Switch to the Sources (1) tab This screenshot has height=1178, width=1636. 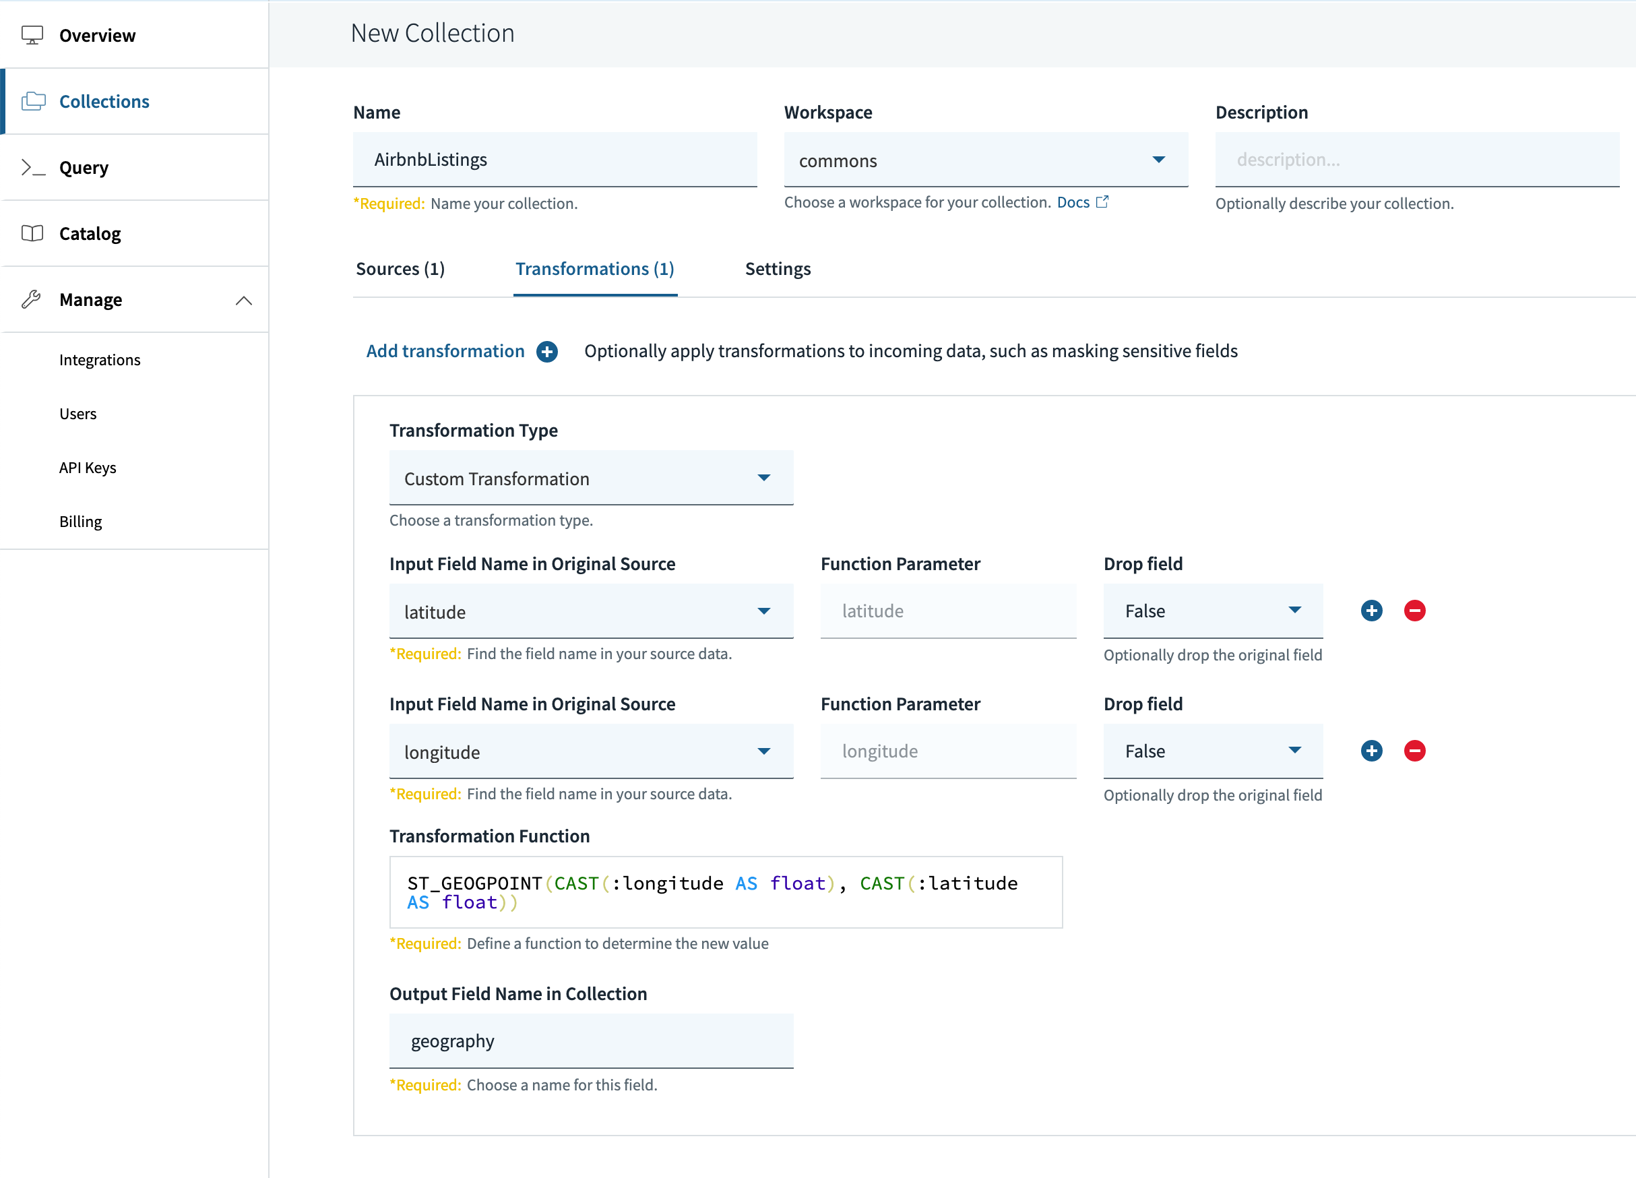(400, 269)
